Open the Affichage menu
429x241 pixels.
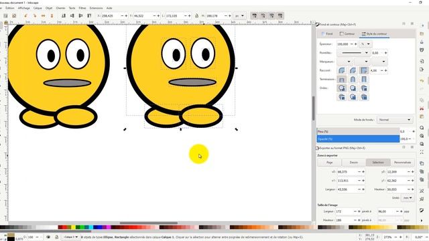(x=24, y=8)
